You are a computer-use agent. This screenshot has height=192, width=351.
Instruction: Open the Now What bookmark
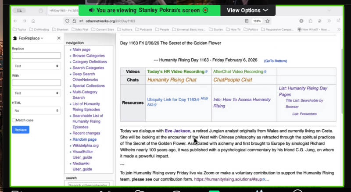[x=313, y=29]
